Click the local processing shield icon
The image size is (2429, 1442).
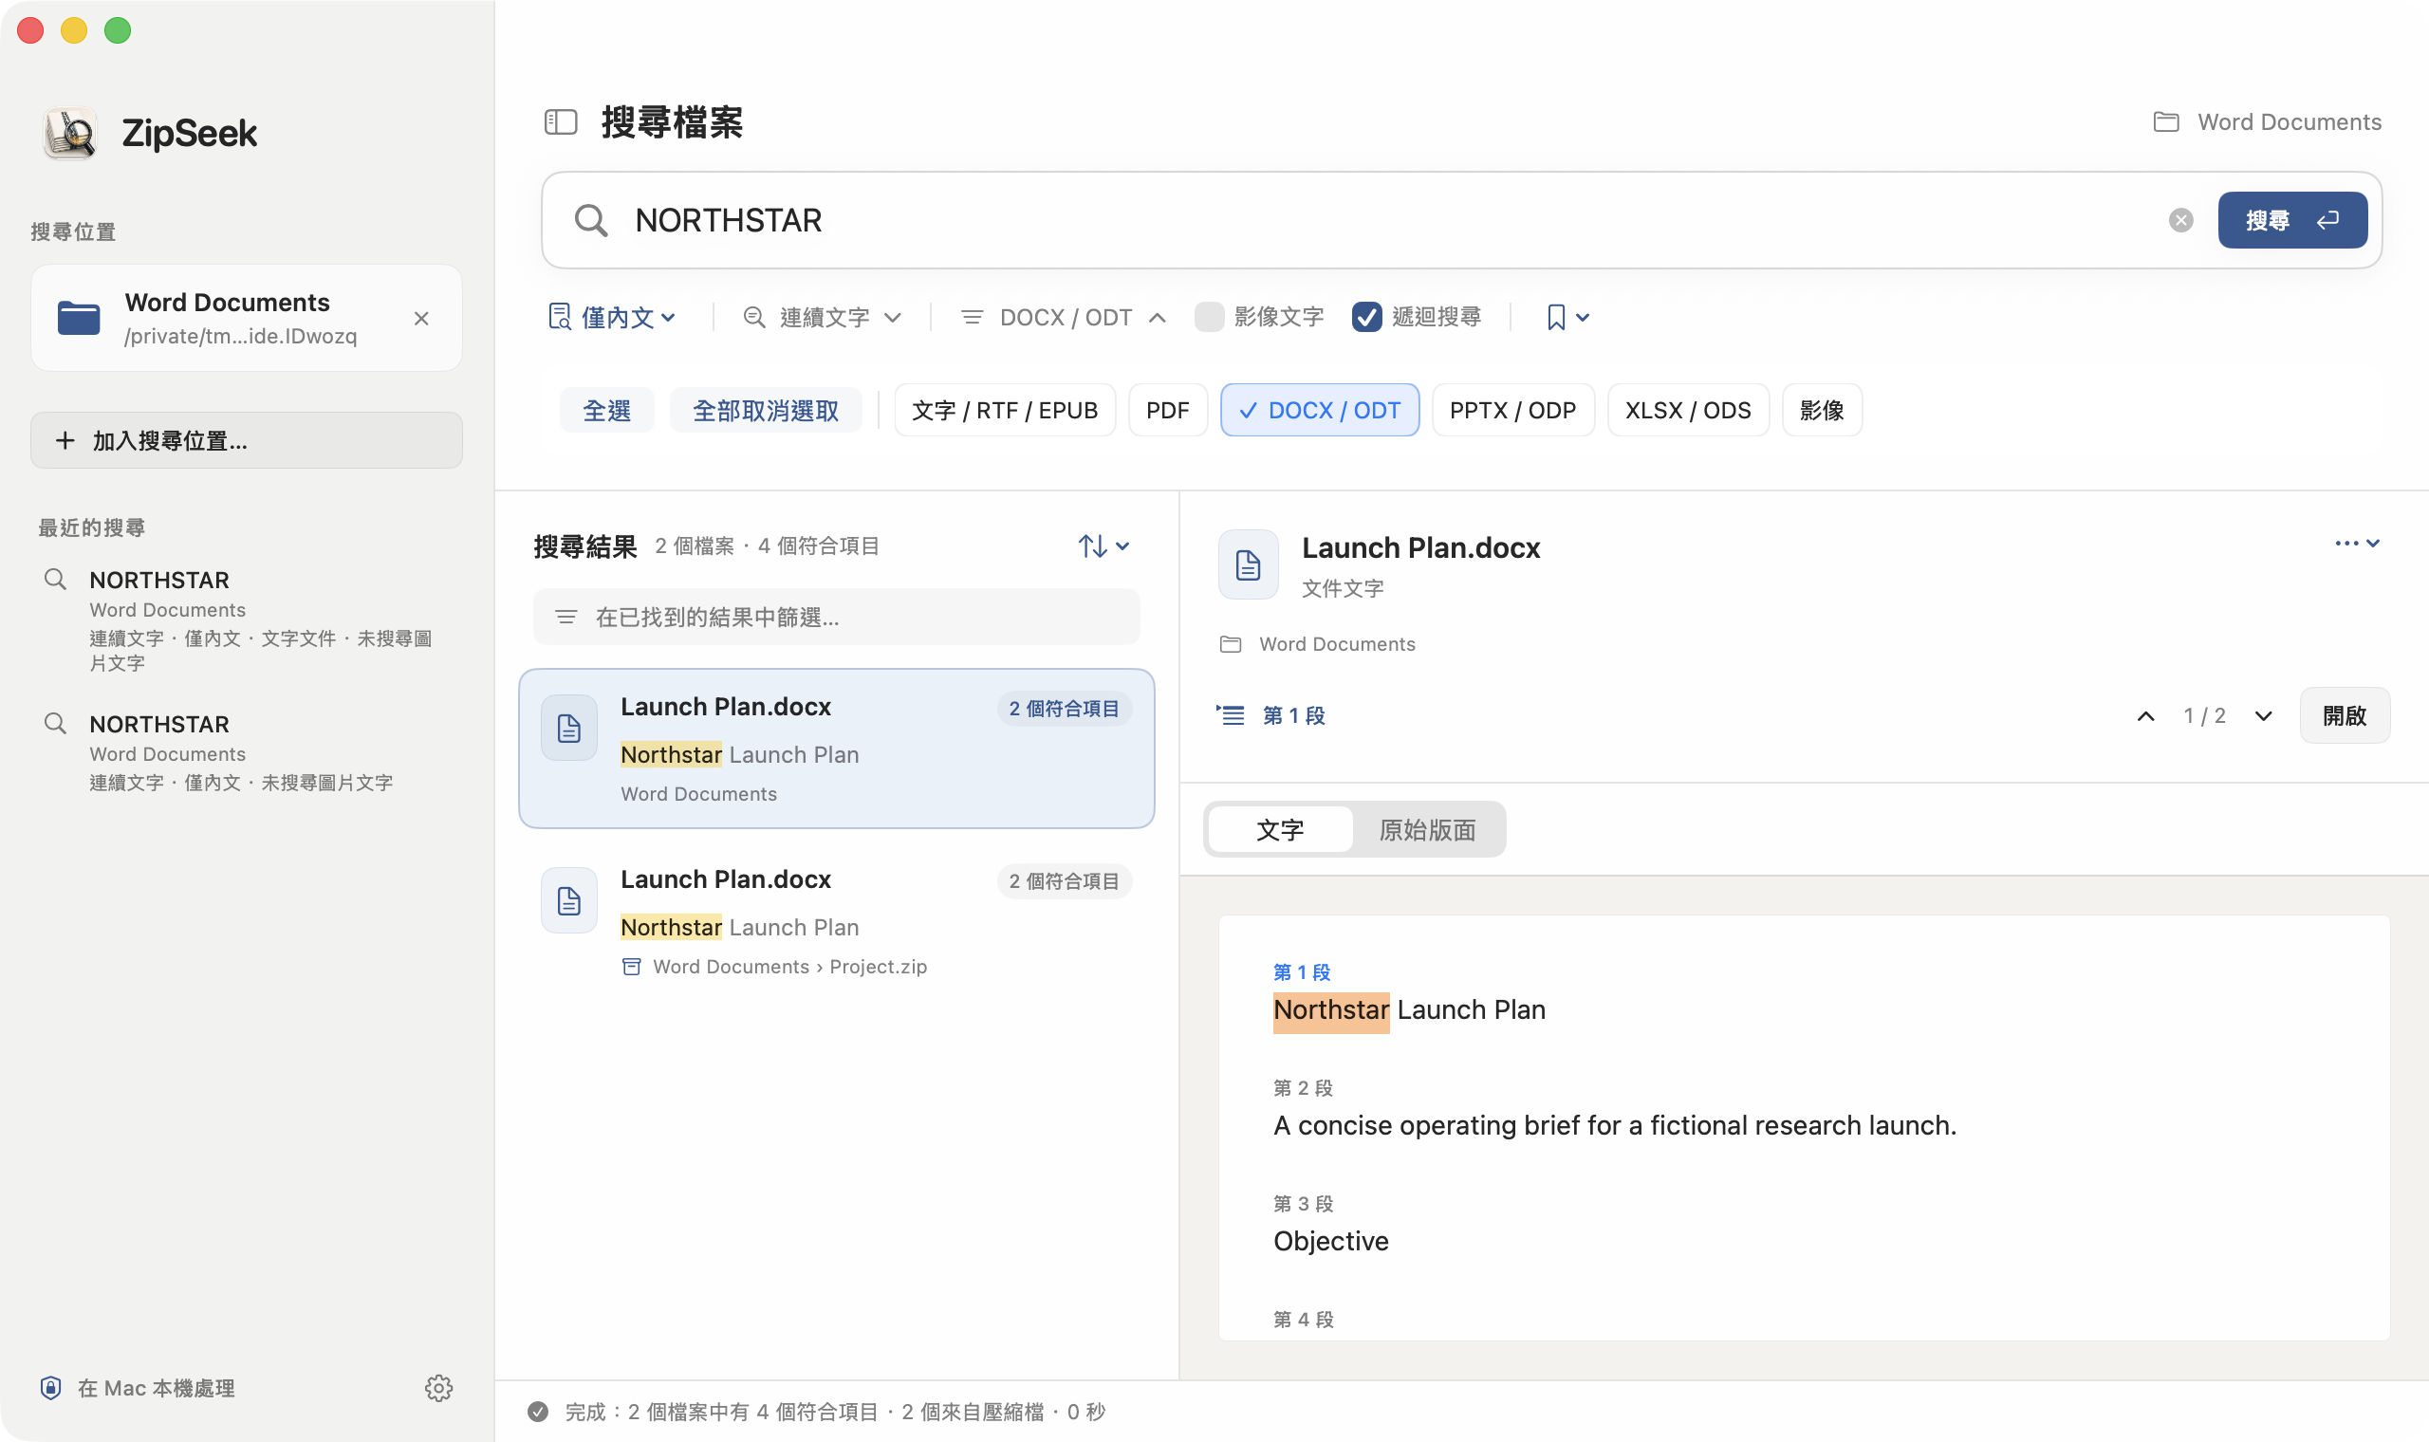click(x=50, y=1388)
